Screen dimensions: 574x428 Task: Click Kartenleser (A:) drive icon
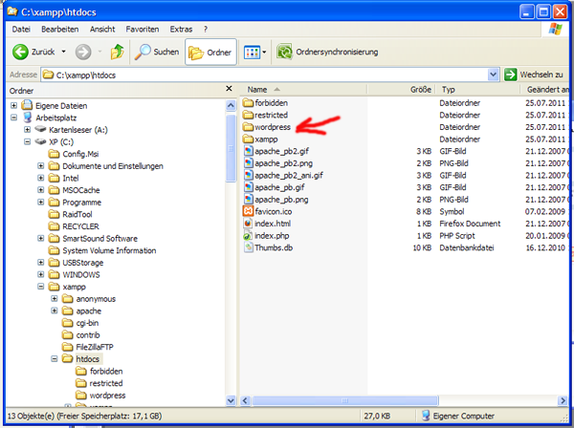pyautogui.click(x=40, y=129)
